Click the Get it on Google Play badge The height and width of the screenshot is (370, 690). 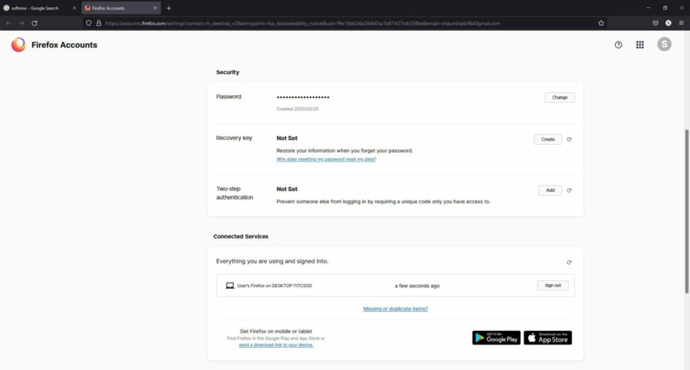click(496, 338)
